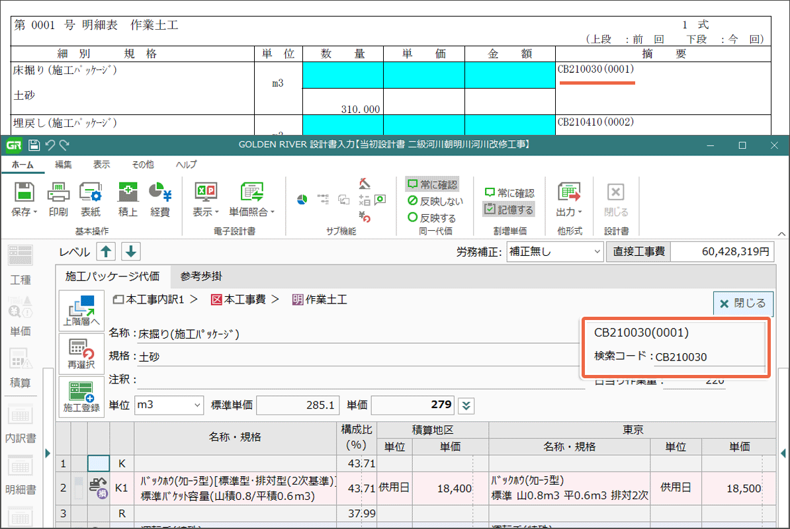Viewport: 790px width, 529px height.
Task: Click the 再選択 reselect icon
Action: (81, 353)
